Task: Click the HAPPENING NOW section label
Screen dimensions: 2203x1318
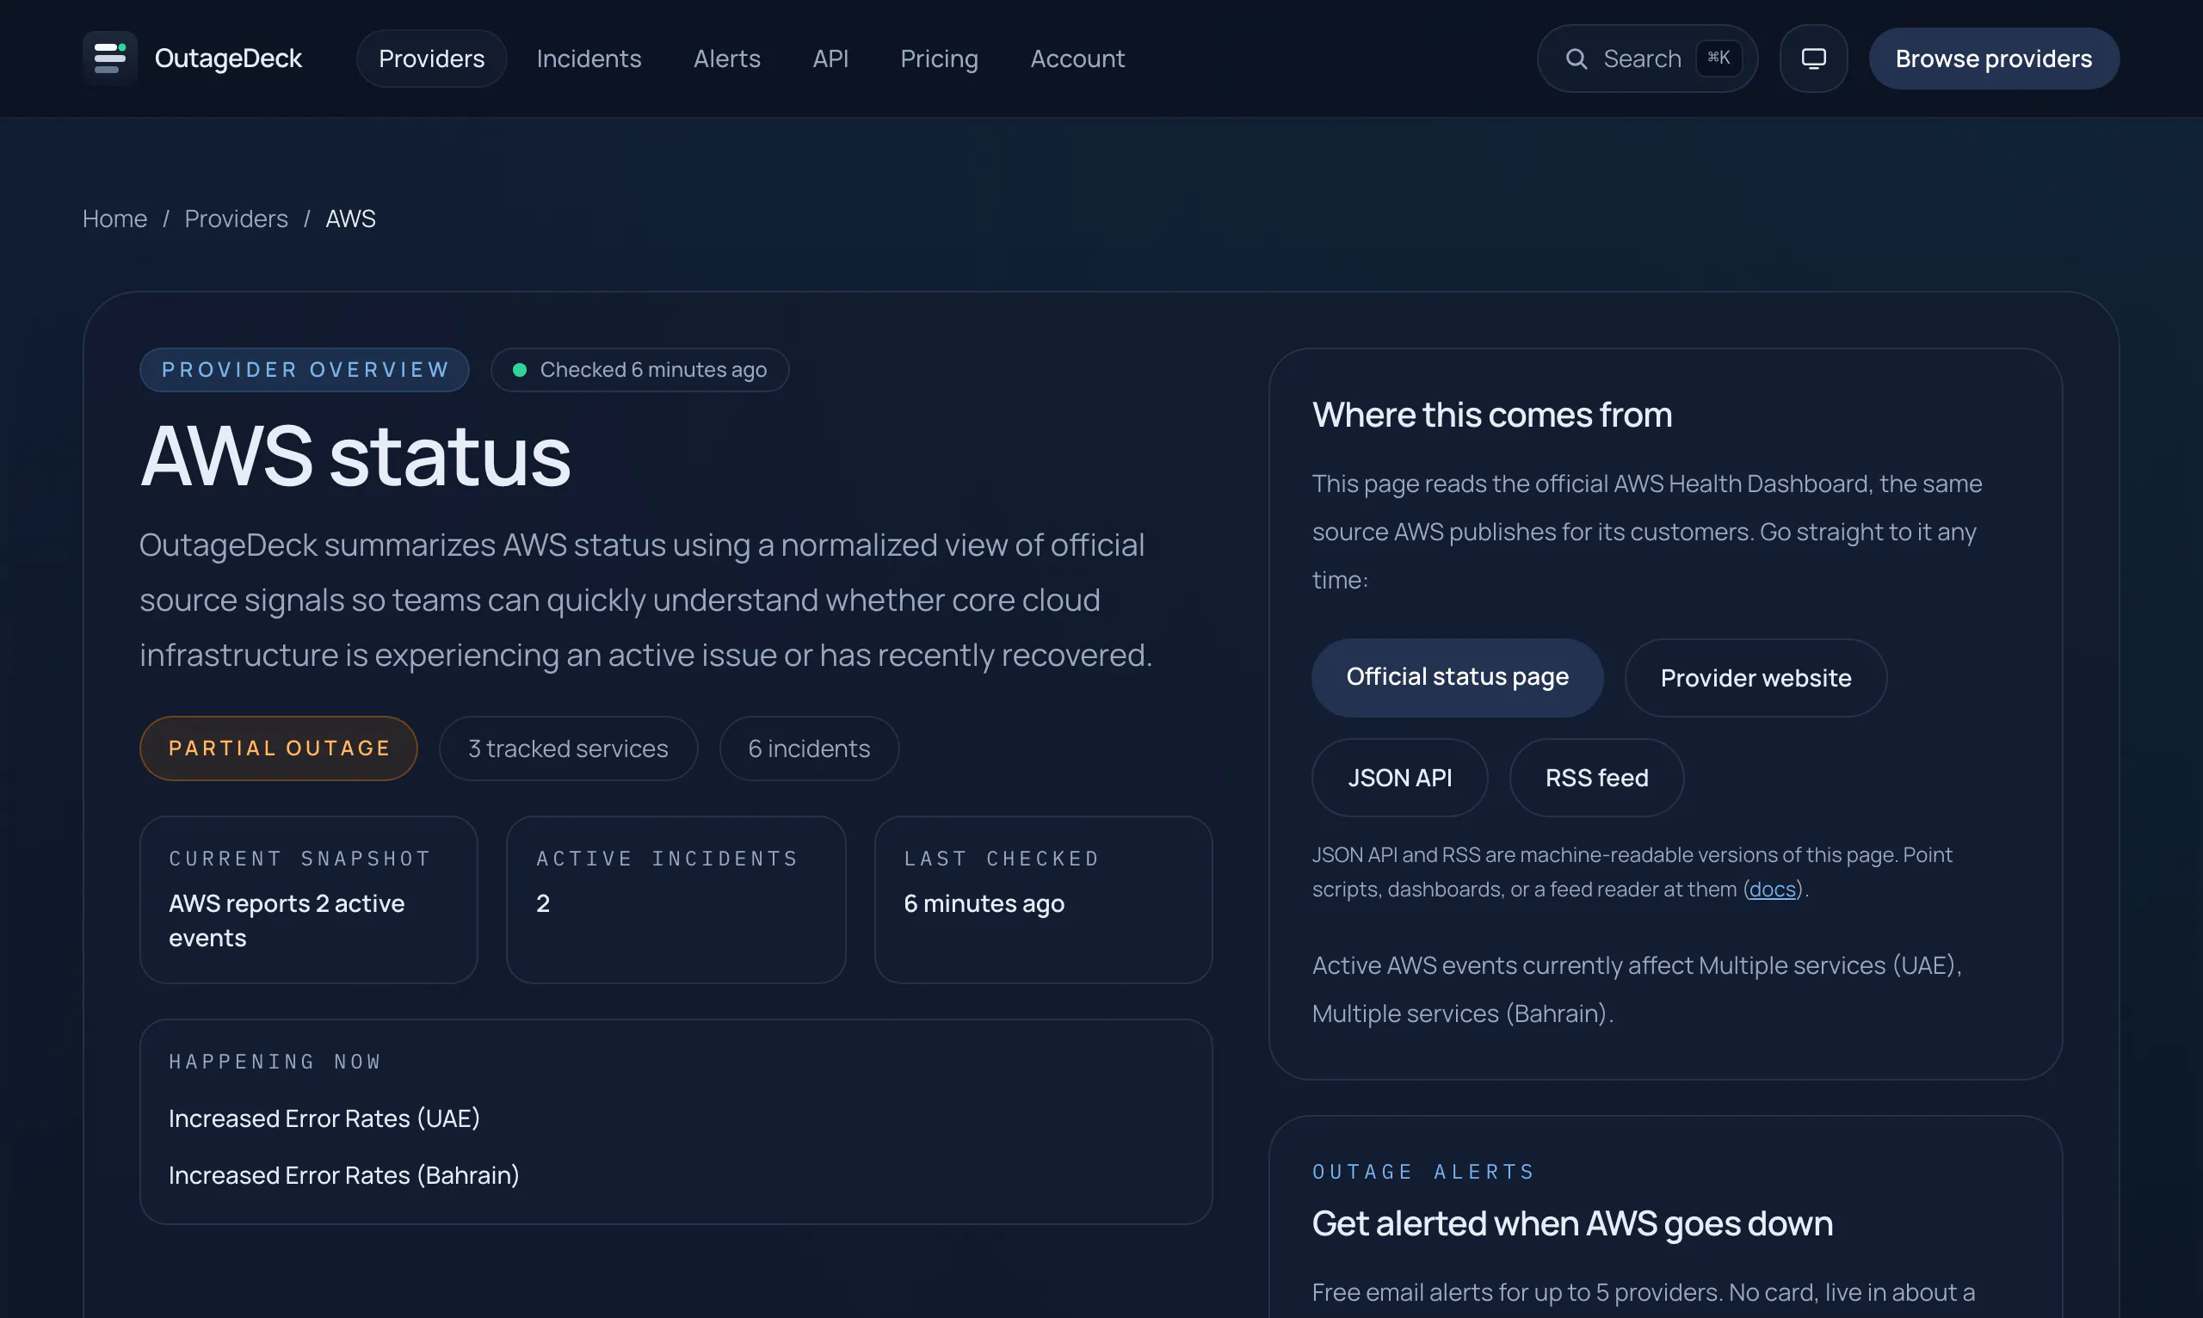Action: point(275,1062)
